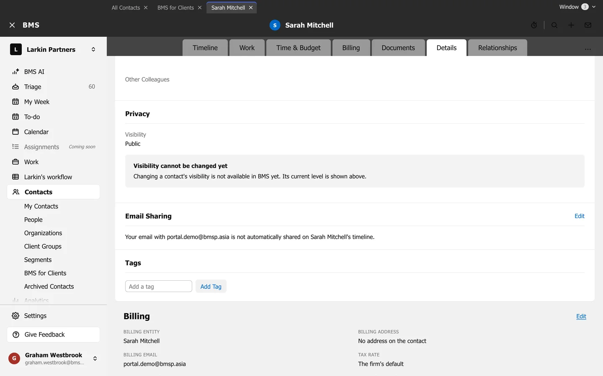The image size is (603, 376).
Task: Click the Work briefcase icon
Action: [15, 162]
